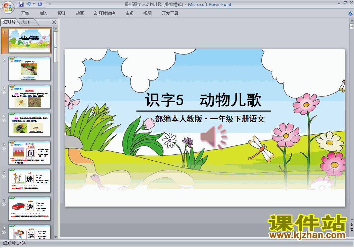
Task: Select slide 6 thumbnail with 迷 character
Action: click(x=29, y=181)
